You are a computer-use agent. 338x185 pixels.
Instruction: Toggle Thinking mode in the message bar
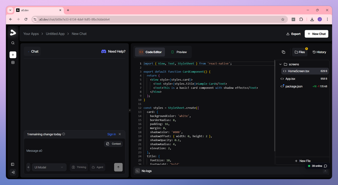tap(79, 167)
